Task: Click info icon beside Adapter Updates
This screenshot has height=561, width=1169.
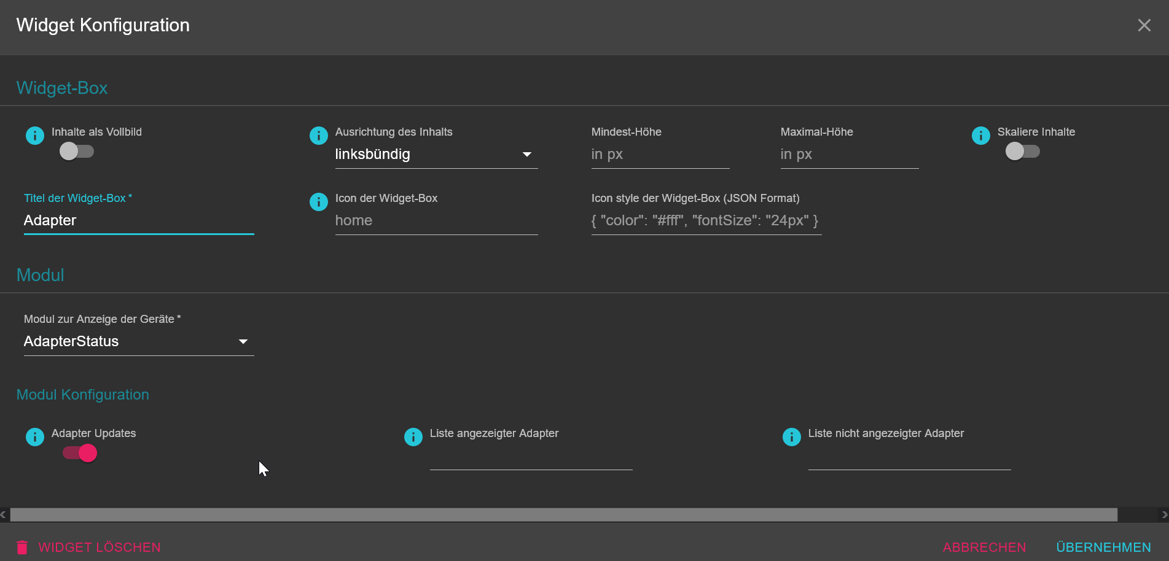Action: tap(35, 437)
